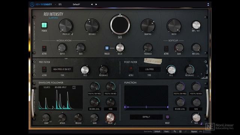Click the Bypass button in bottom bar
This screenshot has width=240, height=135.
coord(194,132)
